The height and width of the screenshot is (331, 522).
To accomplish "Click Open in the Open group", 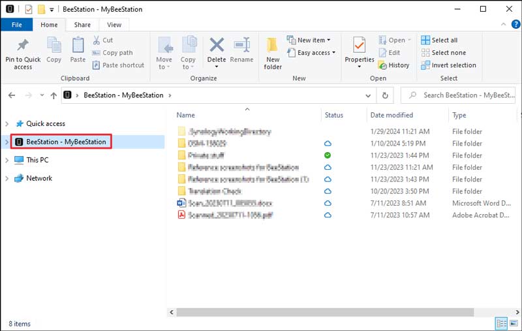I will pos(395,40).
